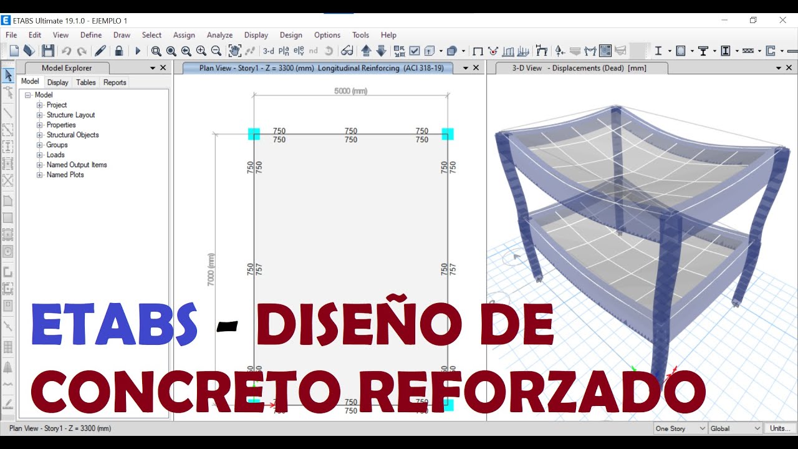Open the Define menu

[x=91, y=35]
